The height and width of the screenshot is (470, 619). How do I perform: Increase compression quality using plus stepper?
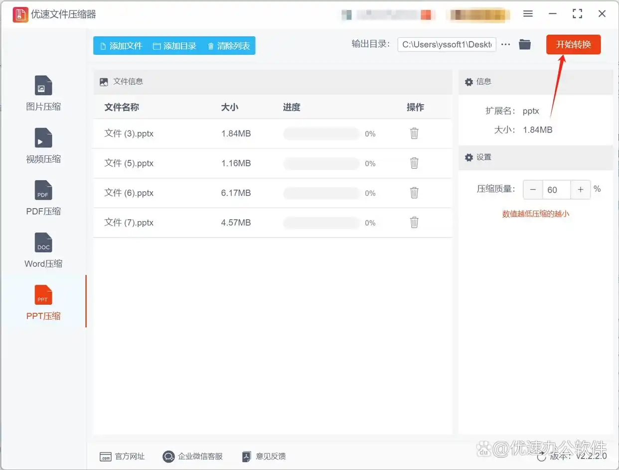pos(580,190)
